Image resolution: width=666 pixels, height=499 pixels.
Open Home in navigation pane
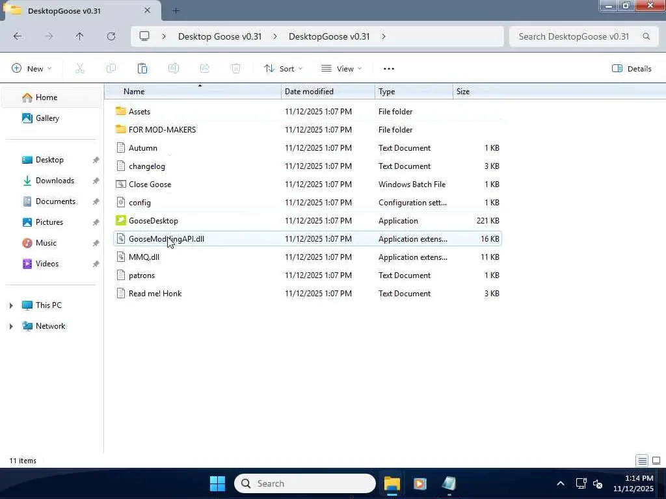(x=52, y=97)
